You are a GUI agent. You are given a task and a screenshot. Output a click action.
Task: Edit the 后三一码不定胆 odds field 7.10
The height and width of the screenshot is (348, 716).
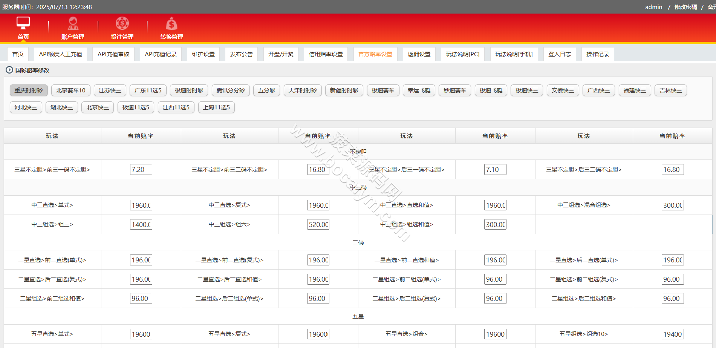point(495,169)
